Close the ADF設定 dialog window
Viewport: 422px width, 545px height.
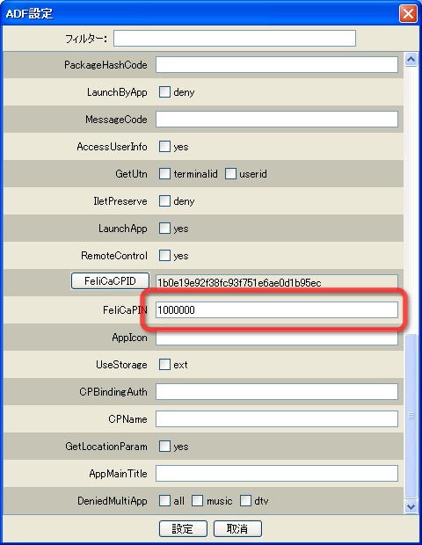(408, 14)
